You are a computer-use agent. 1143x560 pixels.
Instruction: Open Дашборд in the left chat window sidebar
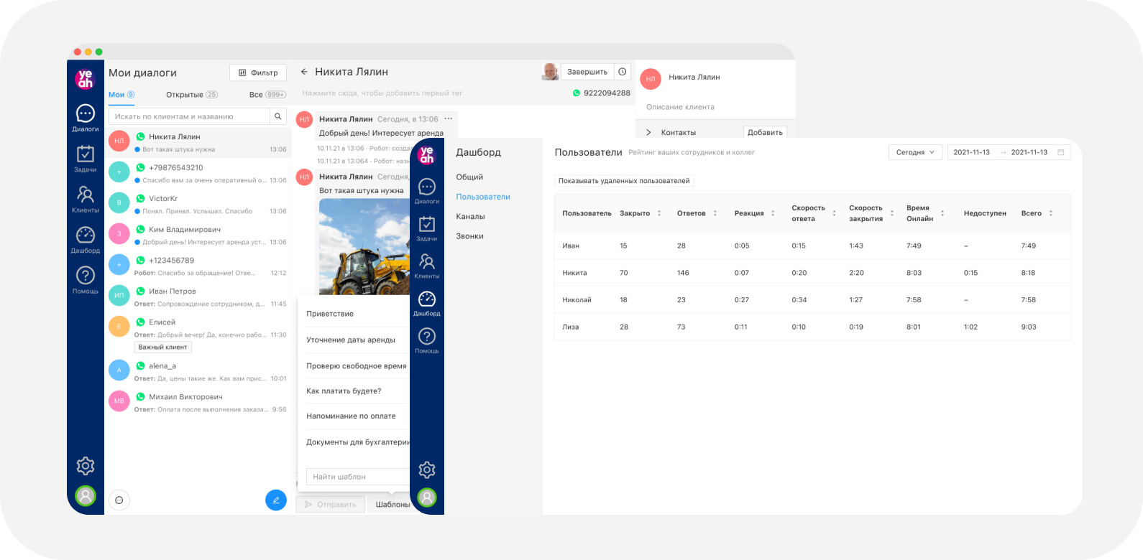(x=85, y=240)
